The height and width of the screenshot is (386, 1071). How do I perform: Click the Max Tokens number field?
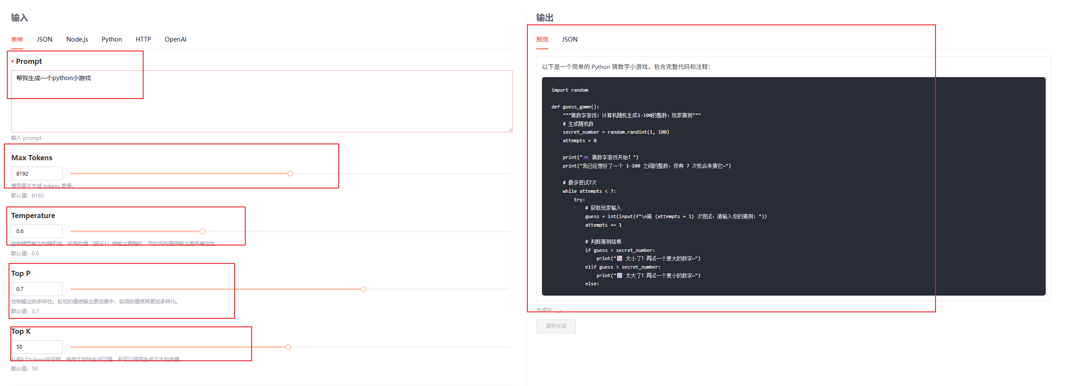click(37, 174)
